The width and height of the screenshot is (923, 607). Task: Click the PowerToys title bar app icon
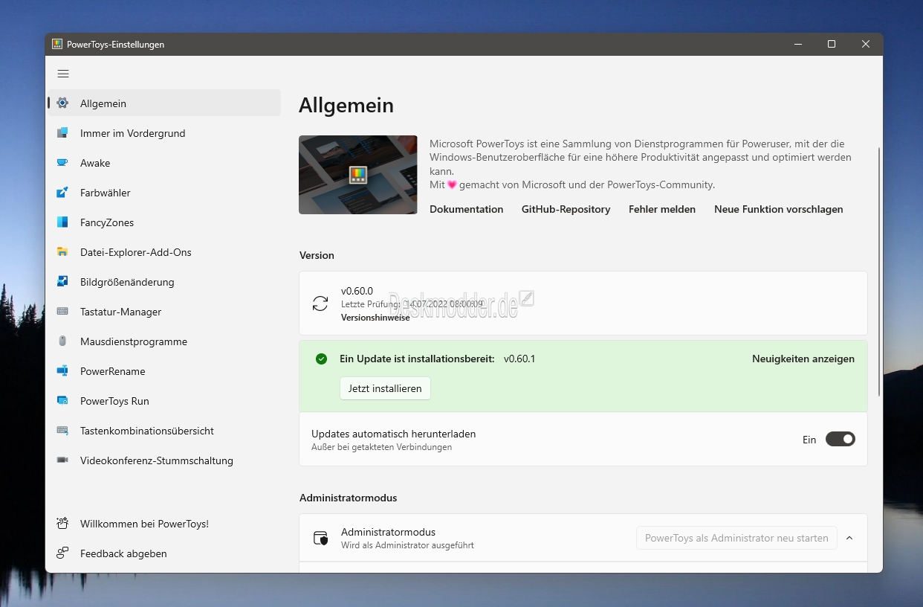pos(57,44)
